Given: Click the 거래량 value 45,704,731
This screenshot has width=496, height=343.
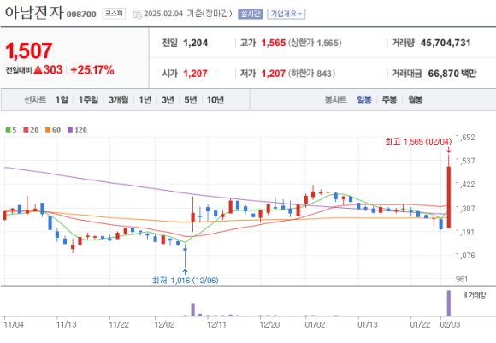Looking at the screenshot, I should pos(446,43).
